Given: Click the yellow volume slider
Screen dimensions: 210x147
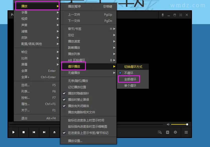Looking at the screenshot, I should click(179, 124).
